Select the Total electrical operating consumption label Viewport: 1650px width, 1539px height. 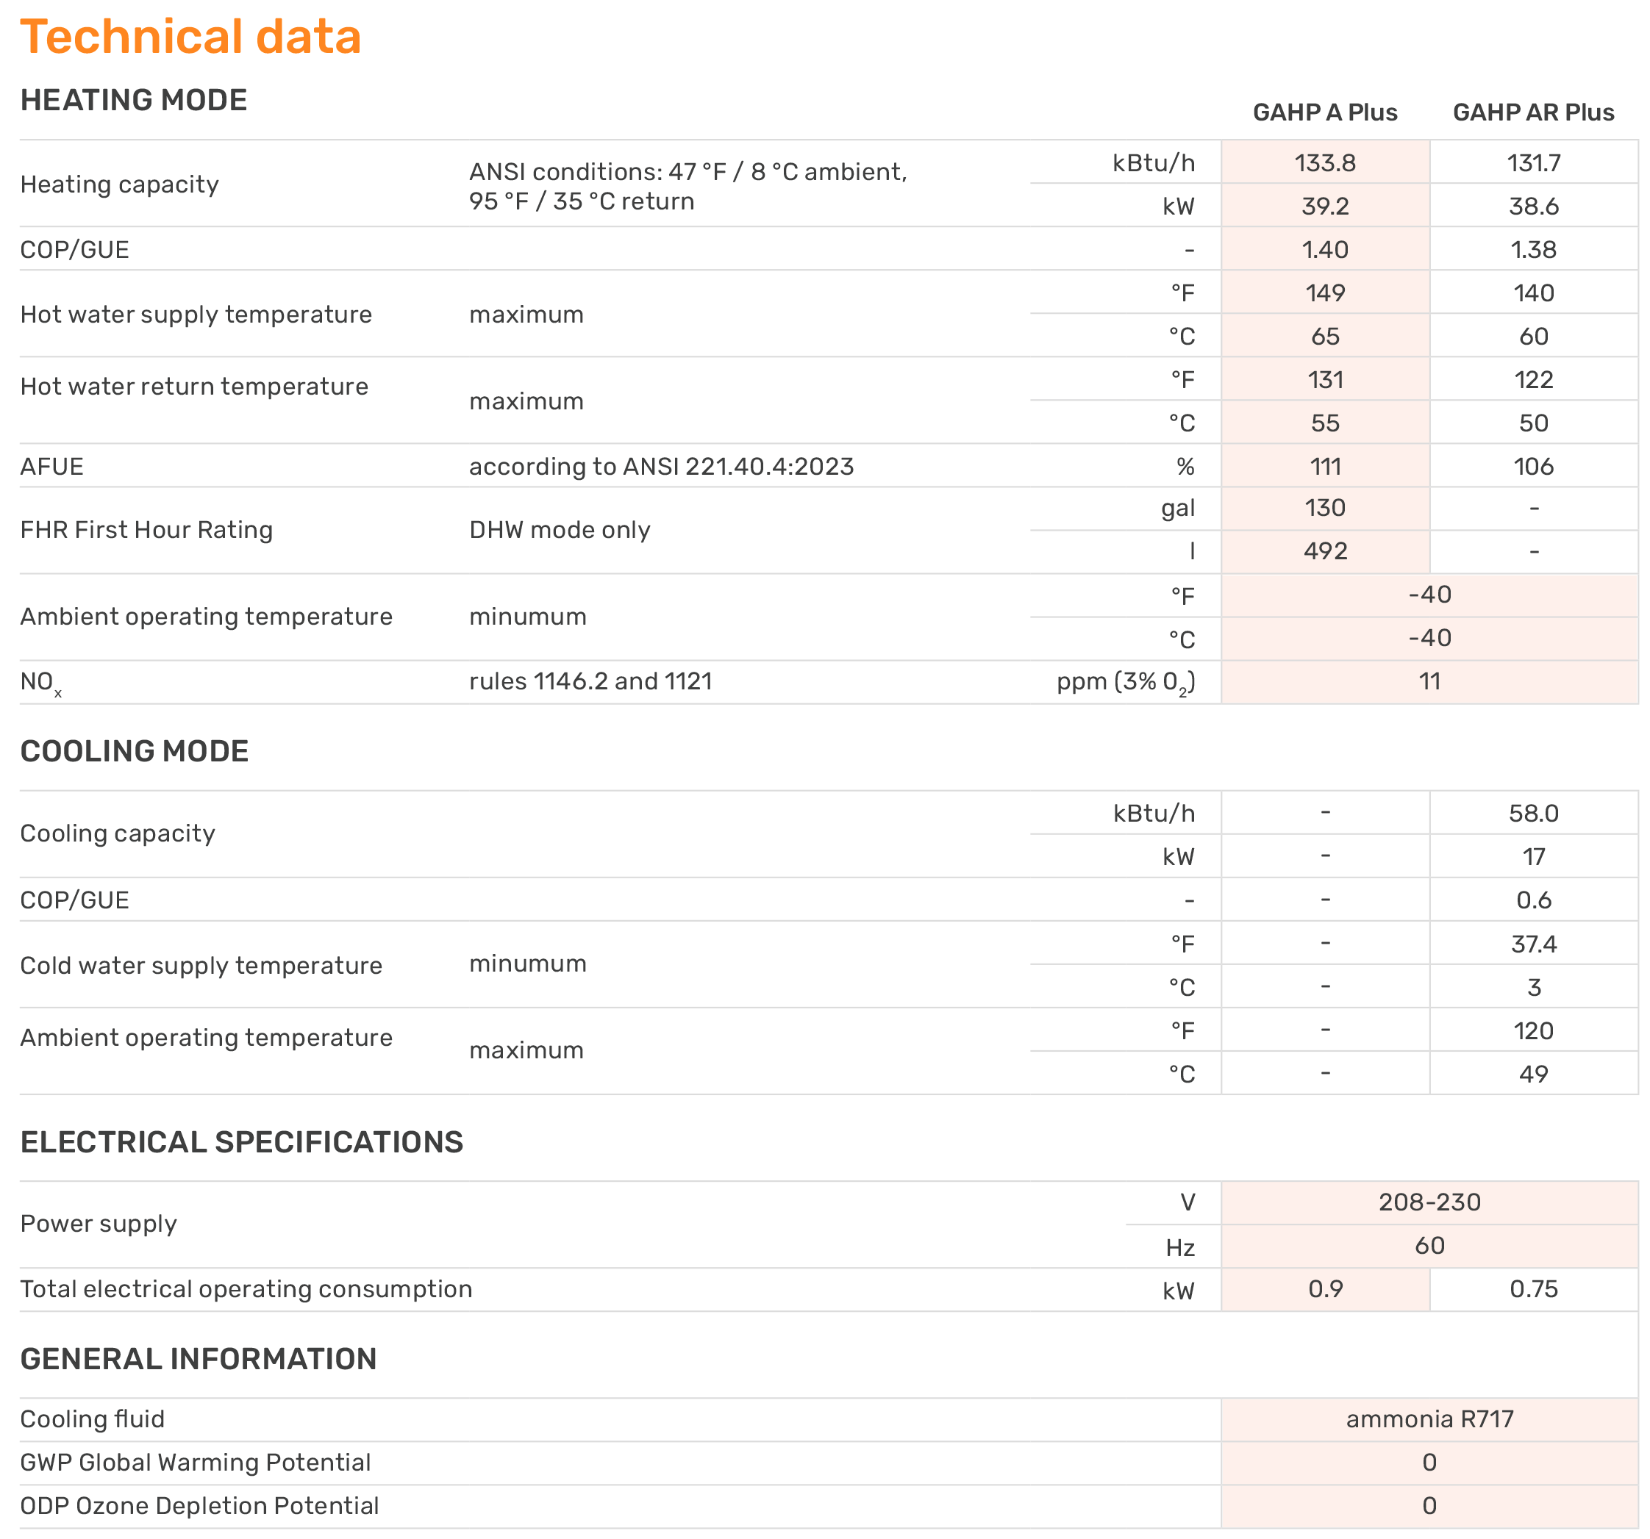click(246, 1288)
